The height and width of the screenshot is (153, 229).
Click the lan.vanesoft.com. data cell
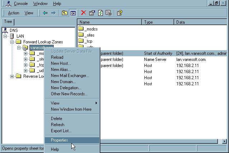click(191, 59)
